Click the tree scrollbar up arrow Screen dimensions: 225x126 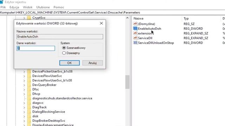click(x=127, y=18)
